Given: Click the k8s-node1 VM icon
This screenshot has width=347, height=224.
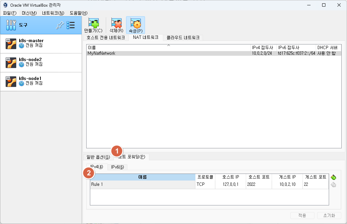Looking at the screenshot, I should tap(11, 81).
